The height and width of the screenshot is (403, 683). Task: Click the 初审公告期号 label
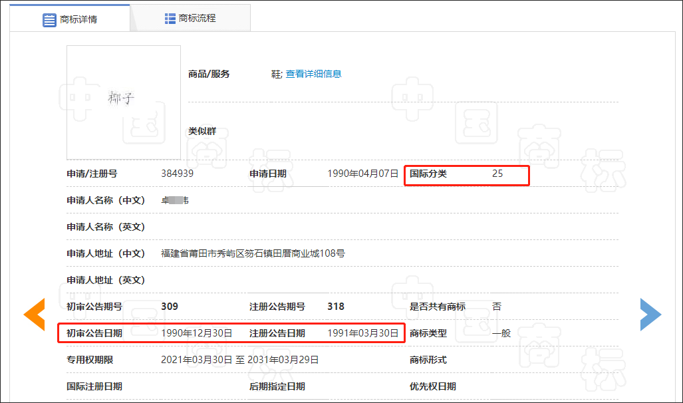[x=94, y=307]
